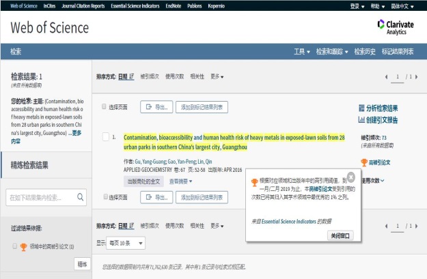The image size is (427, 279).
Task: Click the bottom 导出 export button
Action: point(156,197)
